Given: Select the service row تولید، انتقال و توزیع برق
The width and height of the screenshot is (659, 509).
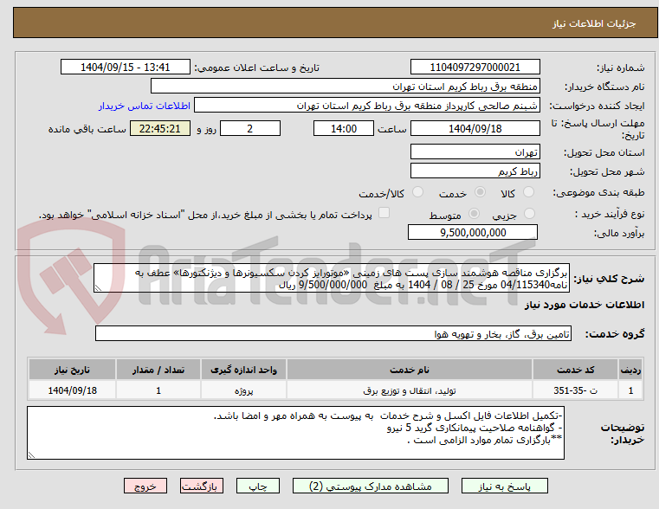Looking at the screenshot, I should pyautogui.click(x=335, y=390).
